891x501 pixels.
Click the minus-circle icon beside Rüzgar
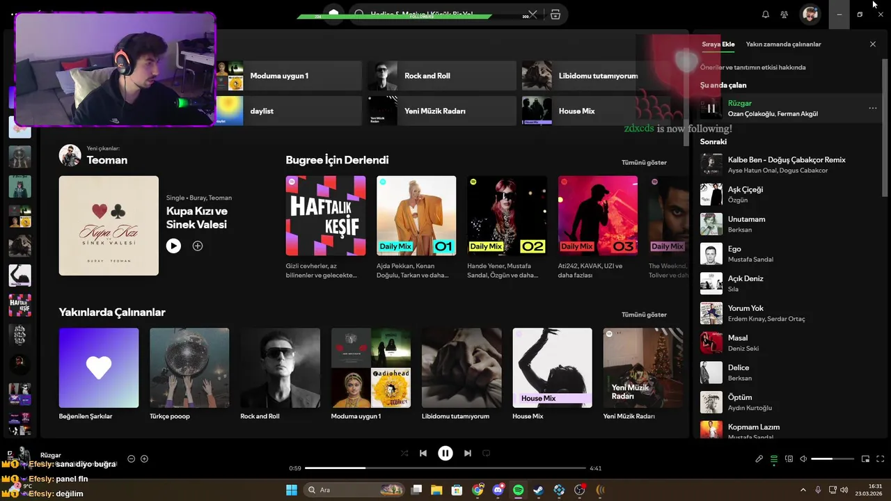(131, 459)
